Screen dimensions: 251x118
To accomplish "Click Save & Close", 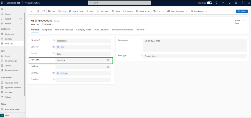I will 76,11.
